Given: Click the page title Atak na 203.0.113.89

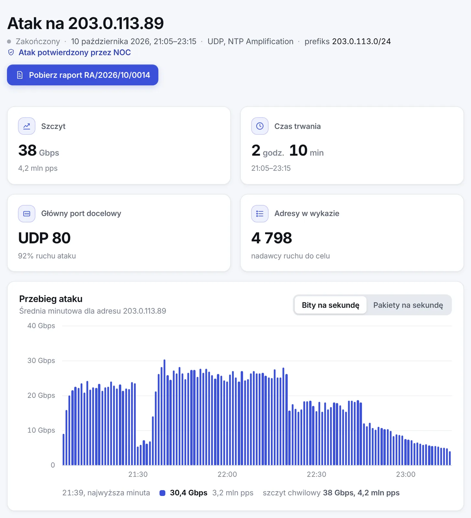Looking at the screenshot, I should tap(86, 23).
